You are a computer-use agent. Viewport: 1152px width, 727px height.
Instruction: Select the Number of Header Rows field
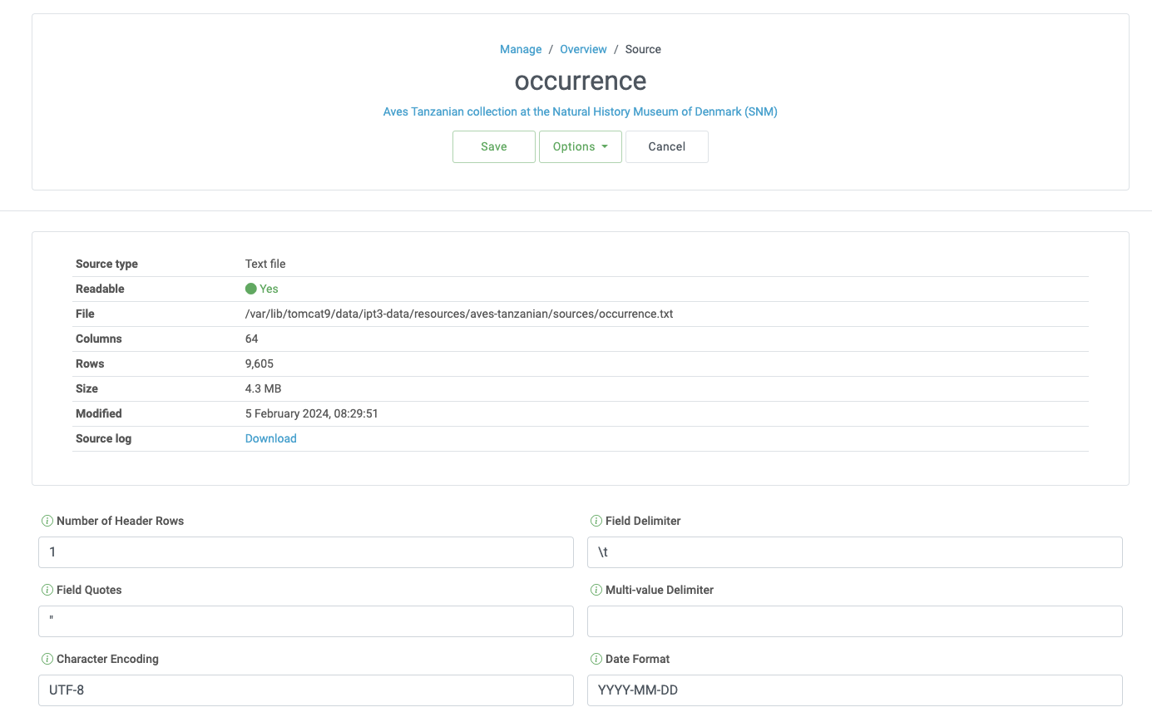pyautogui.click(x=305, y=551)
